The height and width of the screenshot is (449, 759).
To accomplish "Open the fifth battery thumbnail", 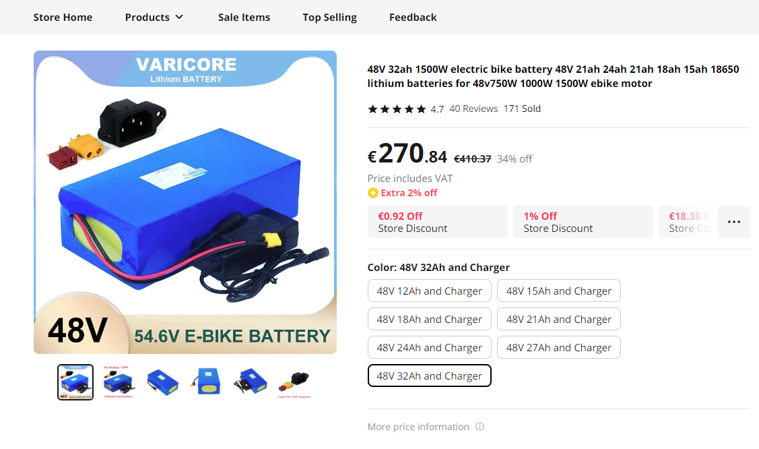I will click(x=251, y=382).
